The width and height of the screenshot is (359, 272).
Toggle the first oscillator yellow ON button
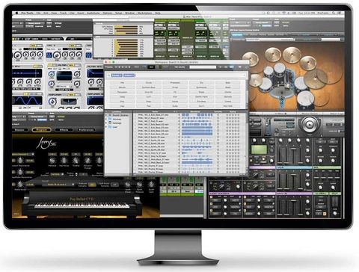[x=33, y=46]
